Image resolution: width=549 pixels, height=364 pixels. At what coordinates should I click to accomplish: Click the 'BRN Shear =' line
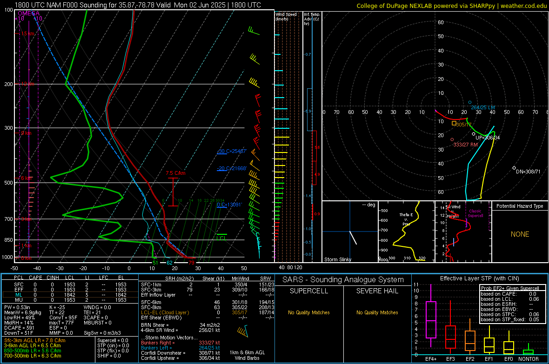pos(181,325)
